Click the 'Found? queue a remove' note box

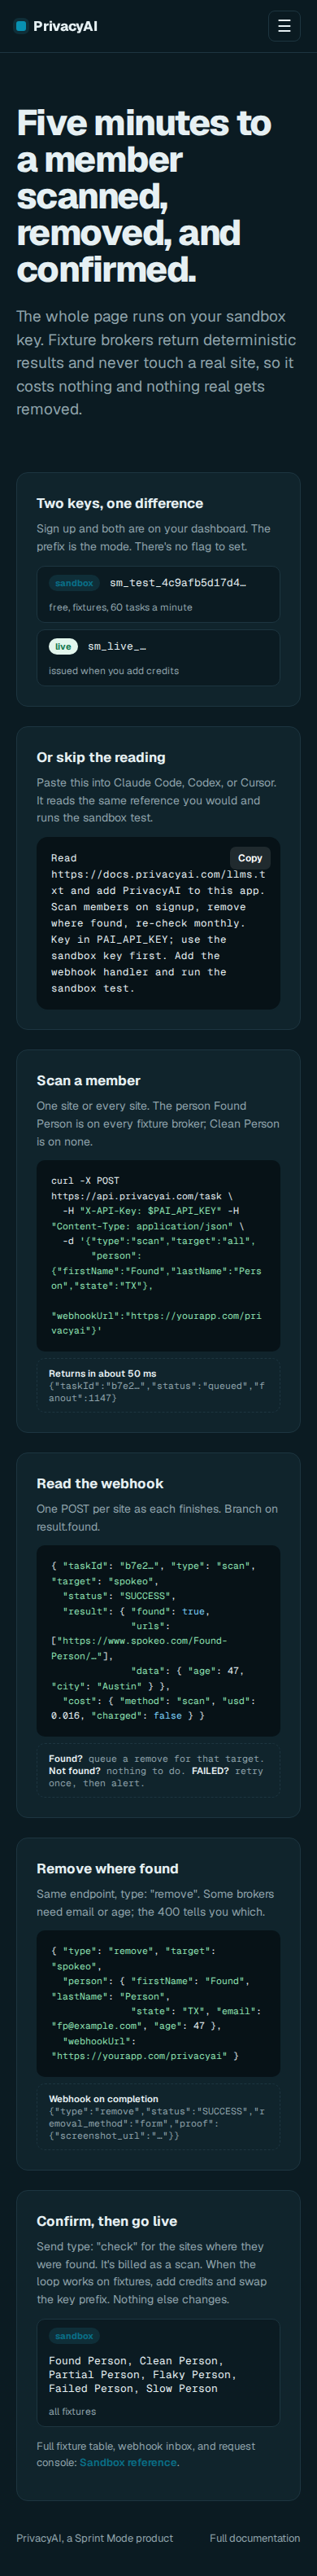pos(158,1770)
